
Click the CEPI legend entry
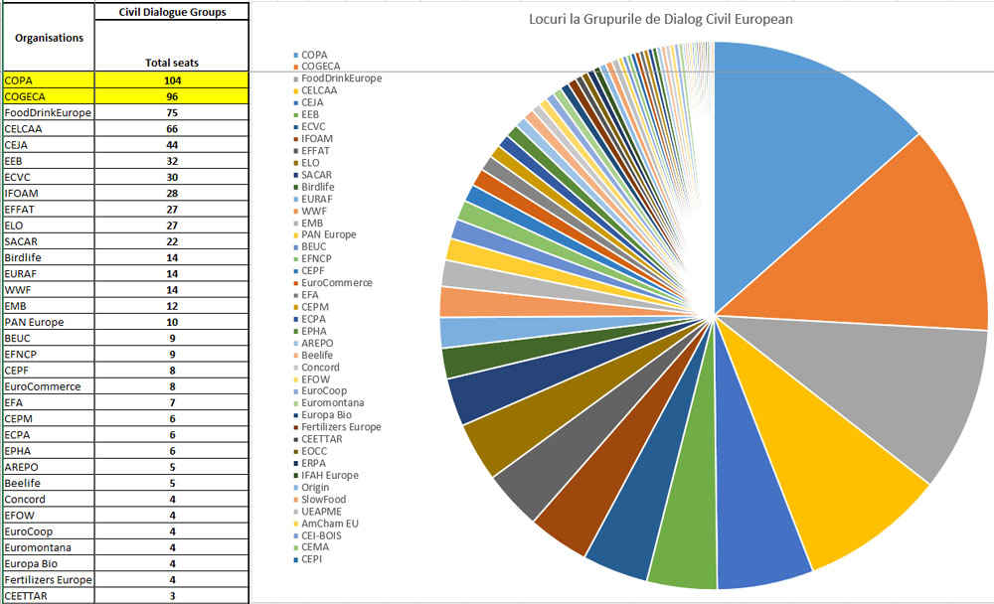point(307,558)
